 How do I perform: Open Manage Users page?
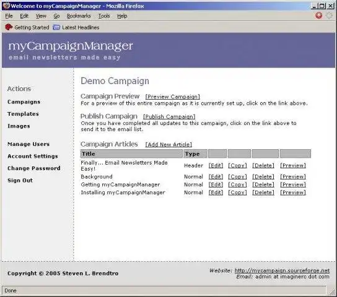pos(28,144)
